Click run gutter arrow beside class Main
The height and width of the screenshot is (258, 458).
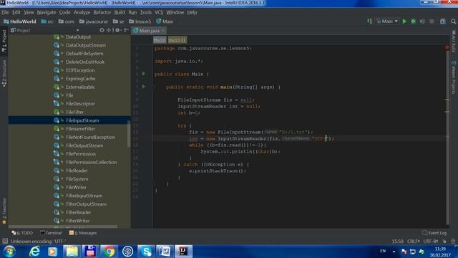click(x=143, y=74)
